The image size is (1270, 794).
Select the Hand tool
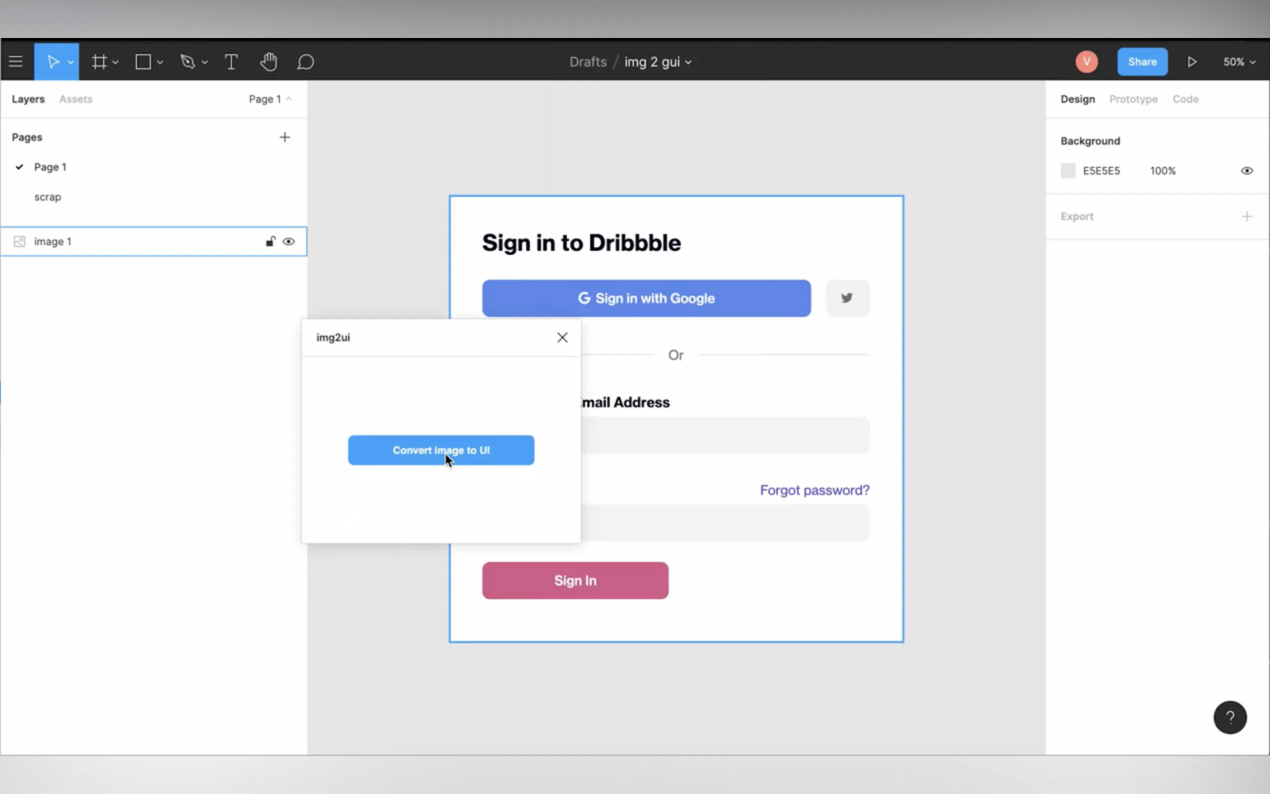click(268, 62)
